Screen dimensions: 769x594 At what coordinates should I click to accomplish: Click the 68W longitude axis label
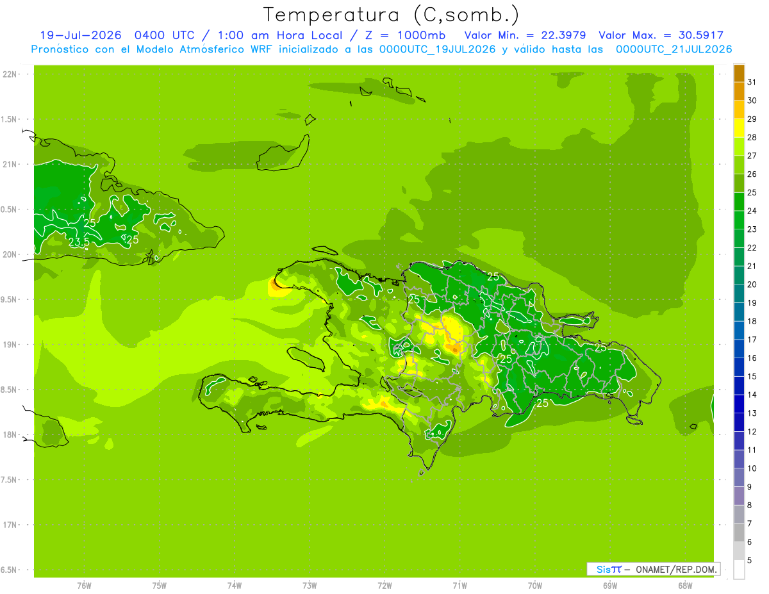click(x=685, y=586)
